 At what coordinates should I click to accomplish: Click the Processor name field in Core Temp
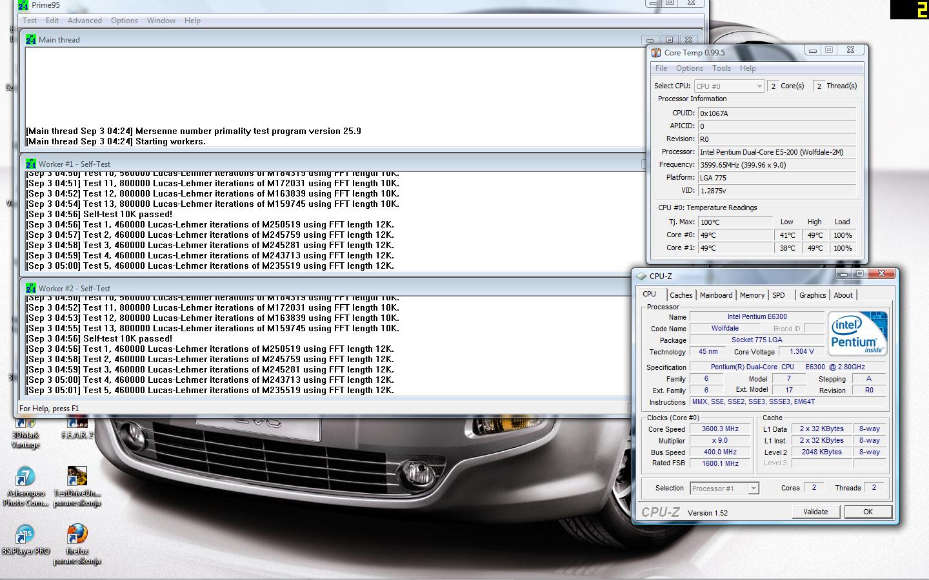[x=777, y=152]
